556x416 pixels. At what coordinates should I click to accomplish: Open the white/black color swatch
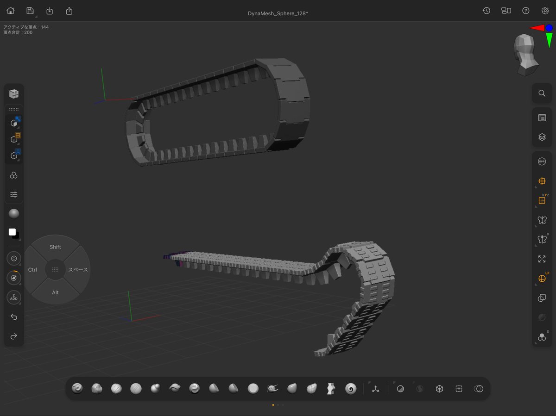coord(14,233)
